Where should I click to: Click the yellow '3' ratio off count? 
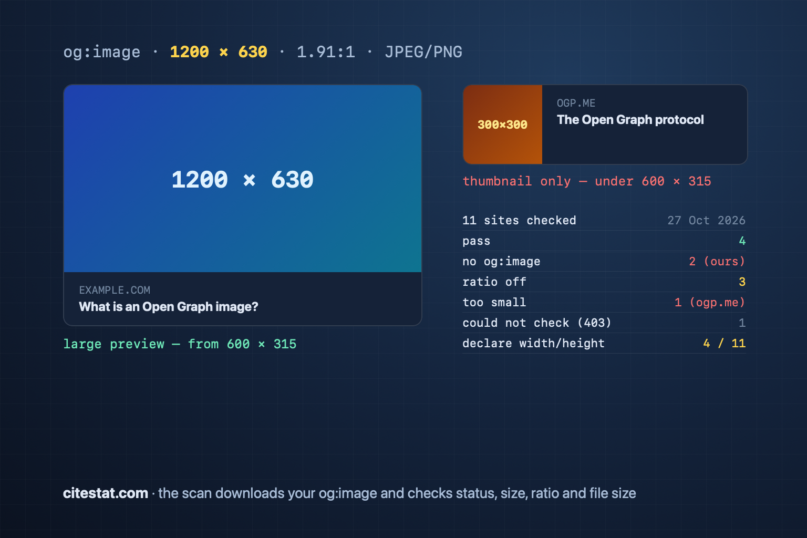[742, 282]
